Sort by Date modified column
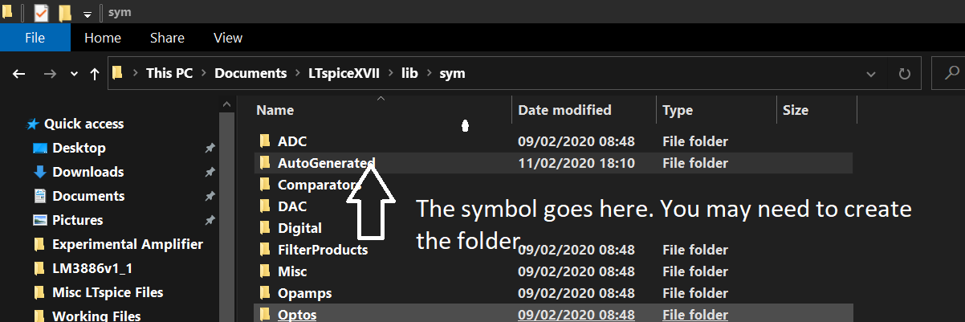The height and width of the screenshot is (322, 965). coord(564,110)
